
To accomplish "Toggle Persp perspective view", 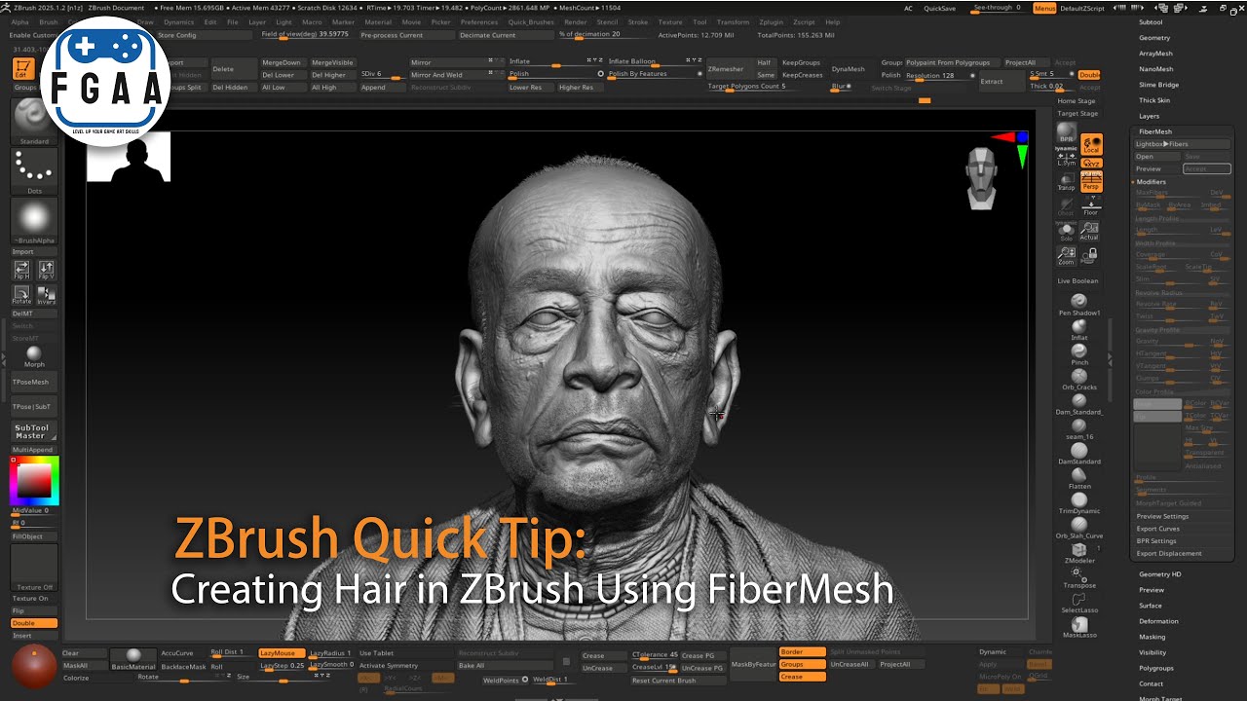I will point(1091,181).
